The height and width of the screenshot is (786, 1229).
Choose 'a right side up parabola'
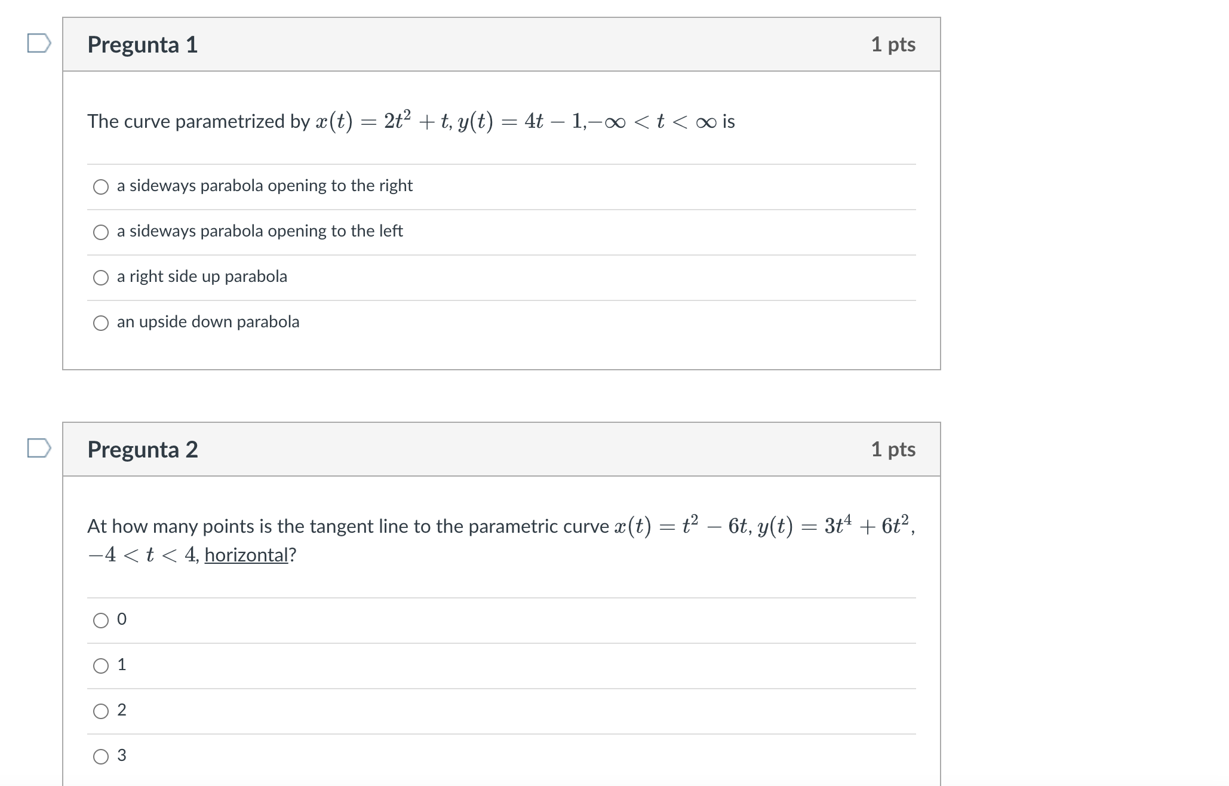(x=100, y=277)
